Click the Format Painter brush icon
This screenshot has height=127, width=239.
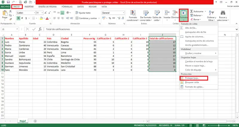click(x=10, y=19)
